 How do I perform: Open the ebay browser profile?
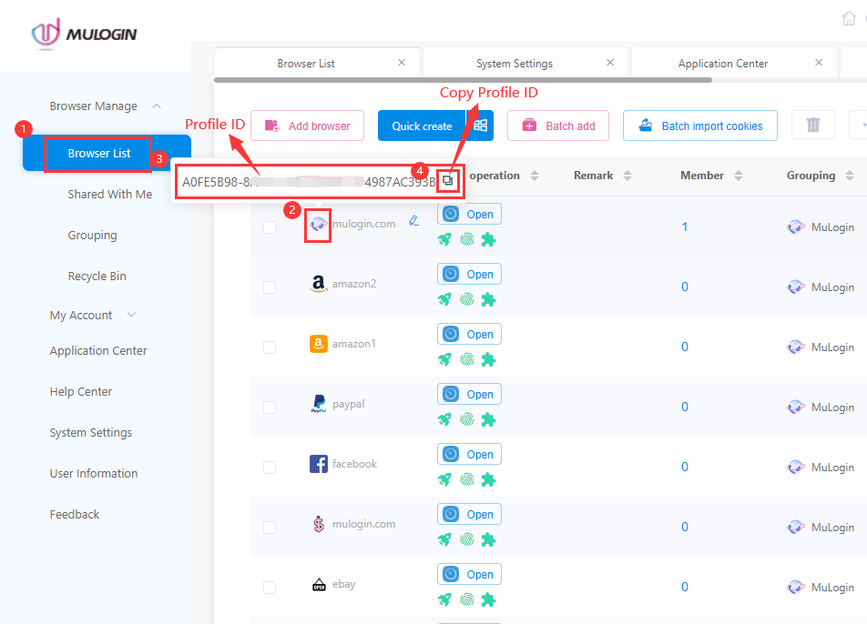469,574
